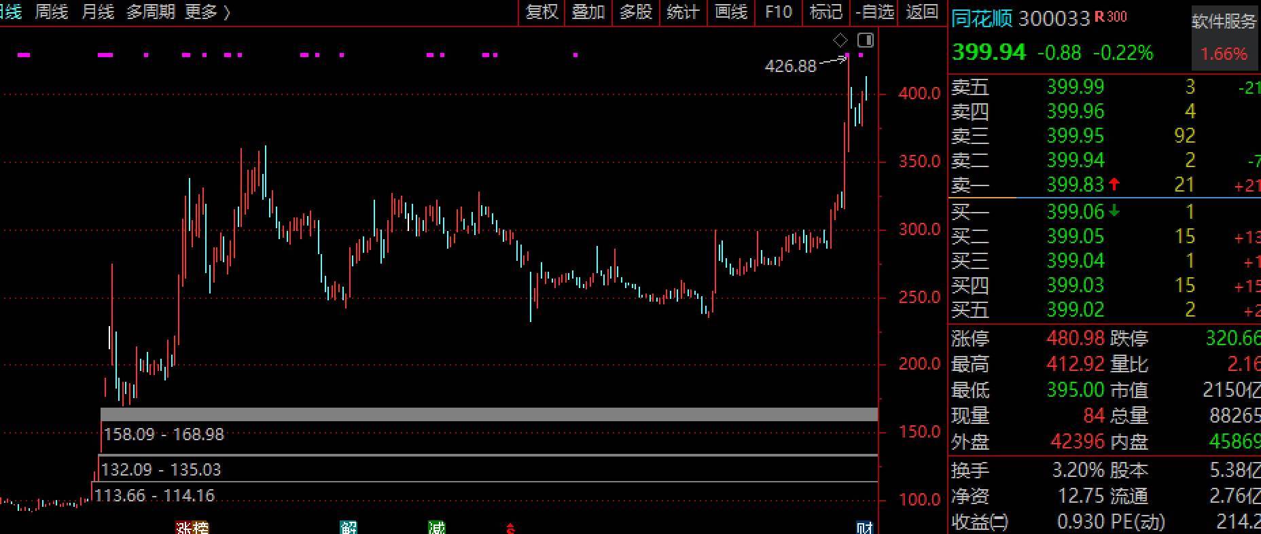The image size is (1261, 534).
Task: Click the 返回 back button
Action: point(922,12)
